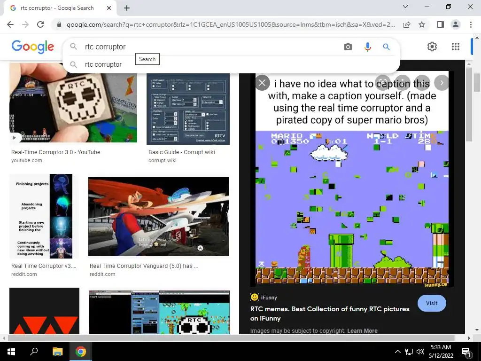Screen dimensions: 481x361
Task: Open the Chrome three-dot menu
Action: tap(471, 24)
